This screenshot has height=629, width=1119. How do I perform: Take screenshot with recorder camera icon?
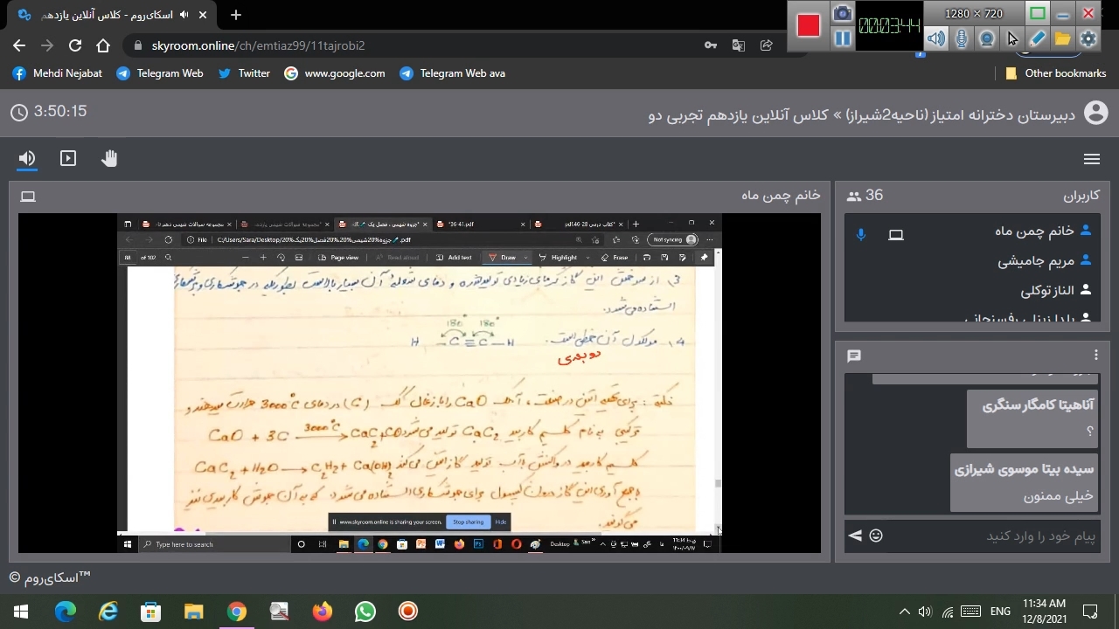pyautogui.click(x=842, y=13)
